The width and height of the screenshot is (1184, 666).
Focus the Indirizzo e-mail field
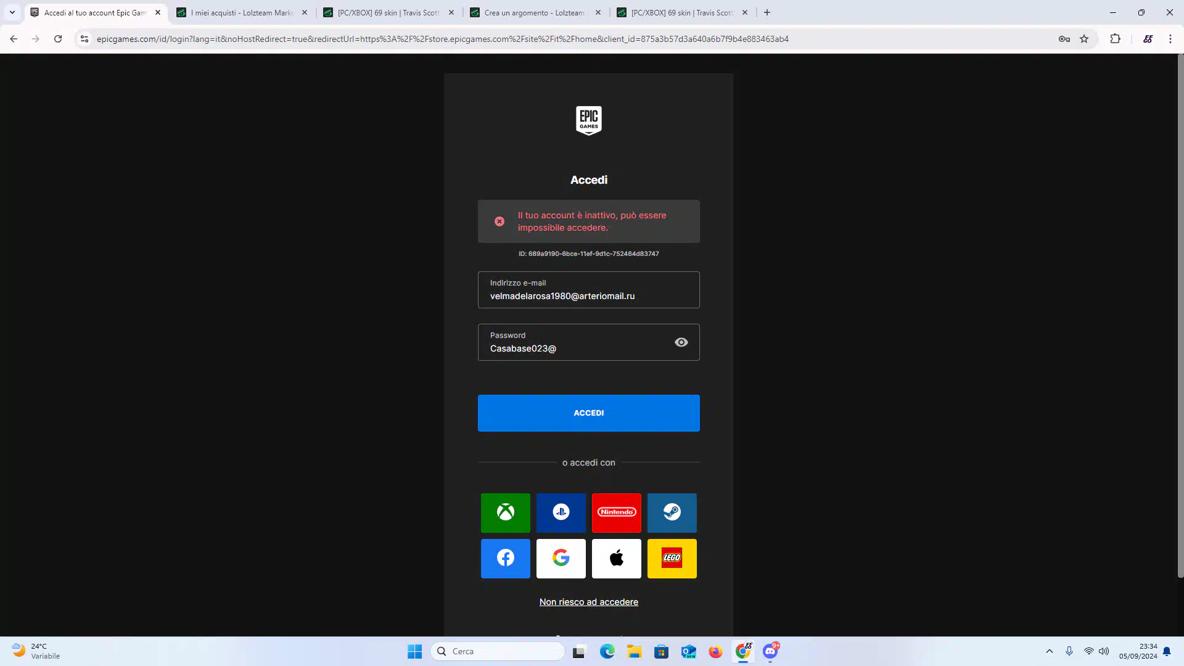click(588, 290)
